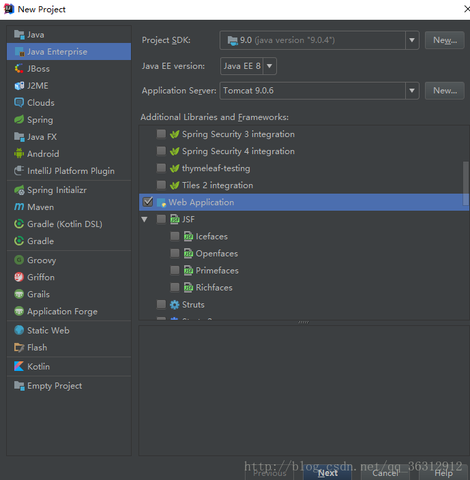Enable the Icefaces checkbox
Viewport: 470px width, 480px height.
pos(175,237)
